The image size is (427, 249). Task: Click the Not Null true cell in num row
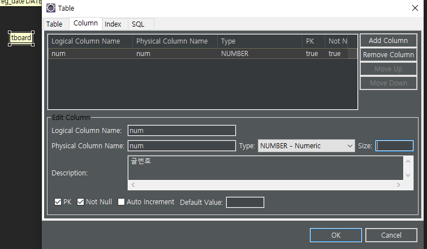[x=337, y=54]
